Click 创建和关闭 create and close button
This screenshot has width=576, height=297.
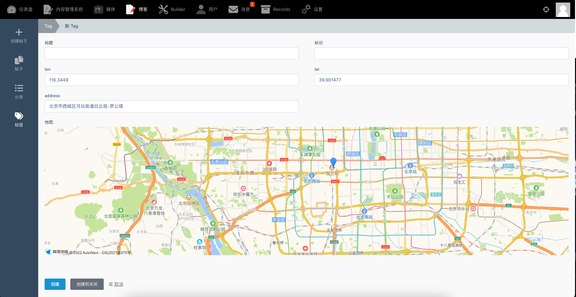(x=87, y=284)
